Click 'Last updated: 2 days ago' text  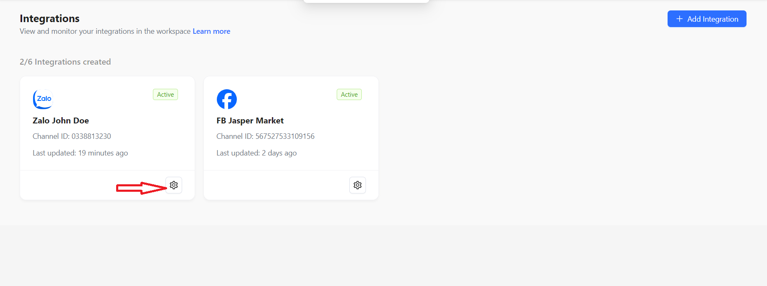coord(257,153)
